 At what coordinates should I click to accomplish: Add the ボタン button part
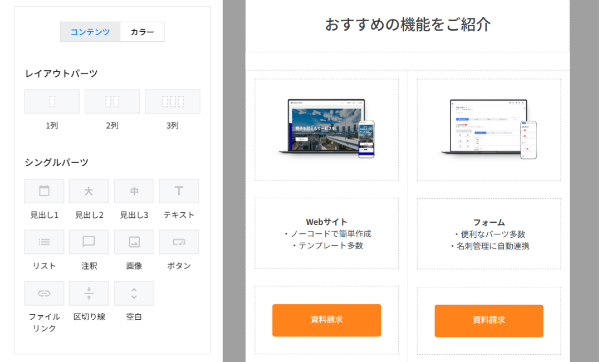(x=179, y=242)
